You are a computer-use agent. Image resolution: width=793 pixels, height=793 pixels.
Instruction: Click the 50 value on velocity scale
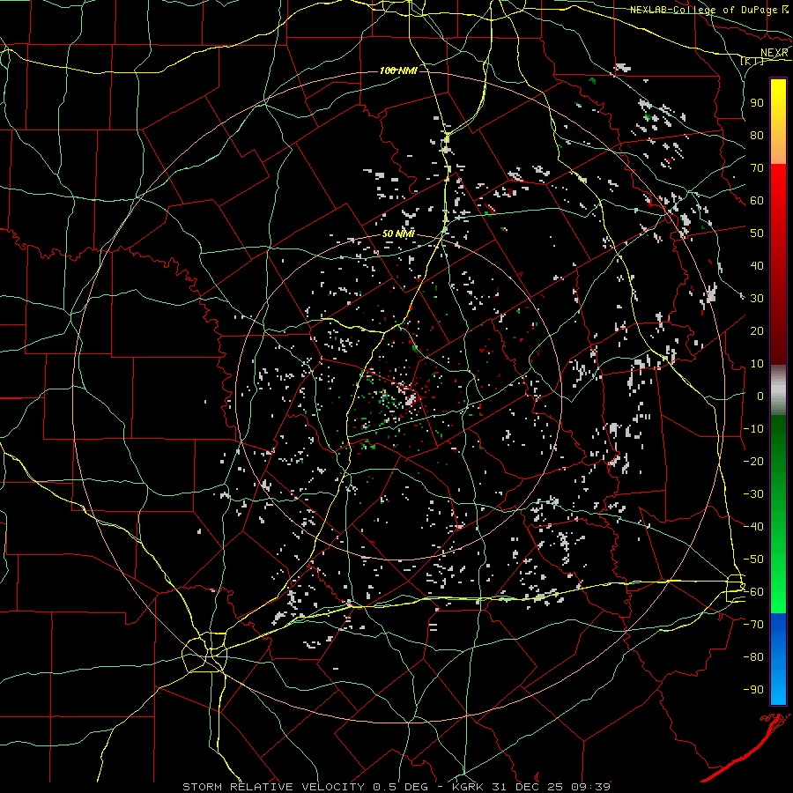(757, 233)
